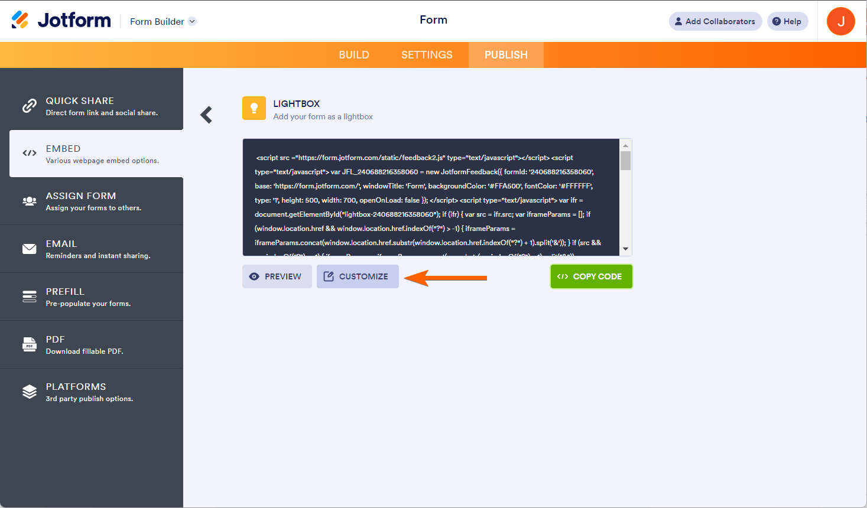This screenshot has width=867, height=508.
Task: Click the Assign Form people icon
Action: click(30, 201)
